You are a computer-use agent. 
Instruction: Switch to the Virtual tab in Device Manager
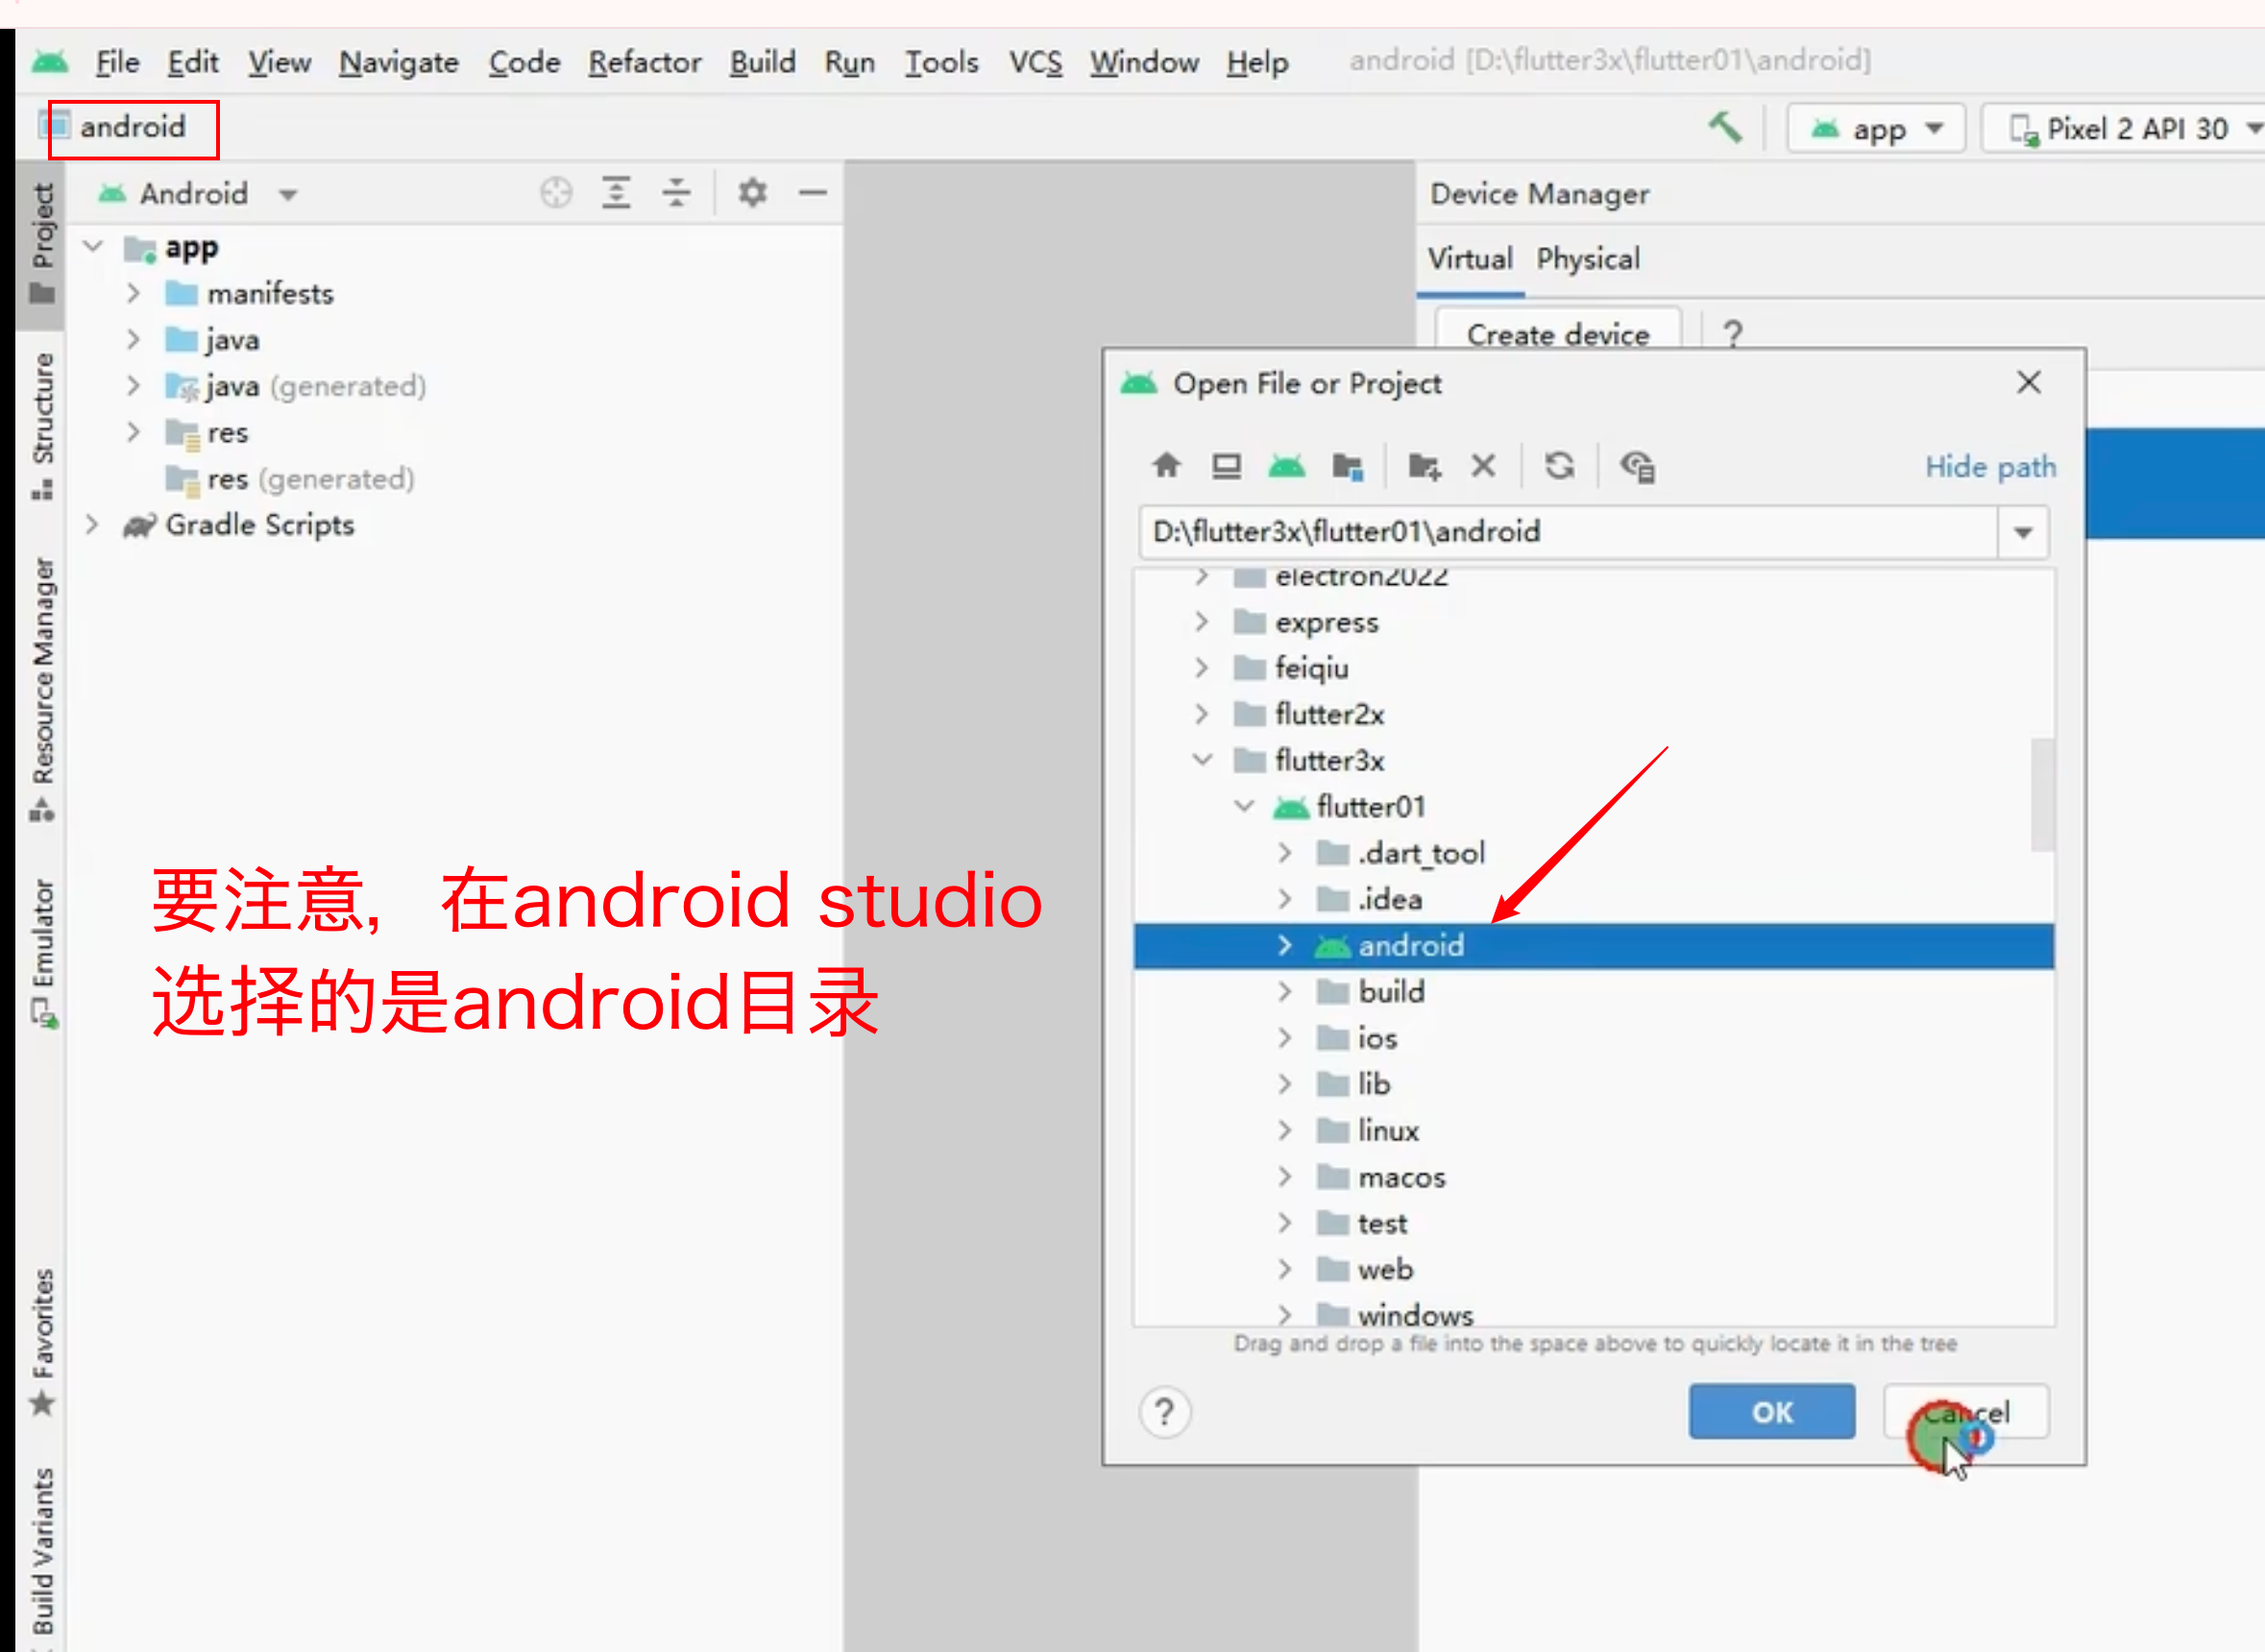click(x=1469, y=259)
